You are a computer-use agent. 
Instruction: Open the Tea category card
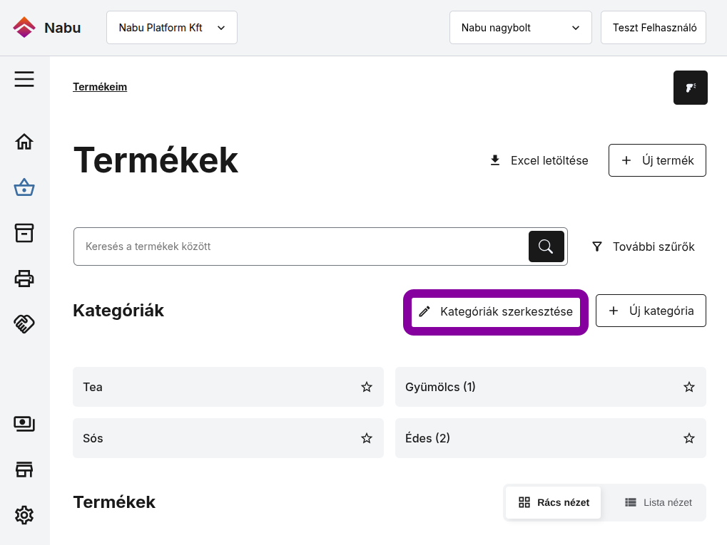[x=228, y=387]
